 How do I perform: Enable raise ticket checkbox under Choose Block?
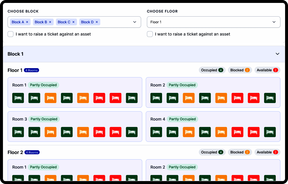click(x=10, y=34)
